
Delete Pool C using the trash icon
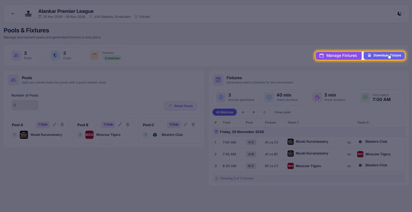click(193, 125)
